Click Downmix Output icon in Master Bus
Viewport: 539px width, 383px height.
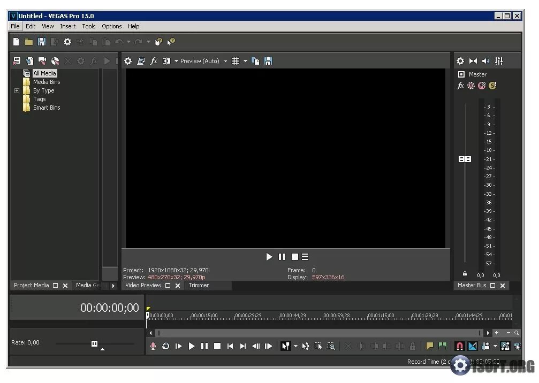point(473,61)
